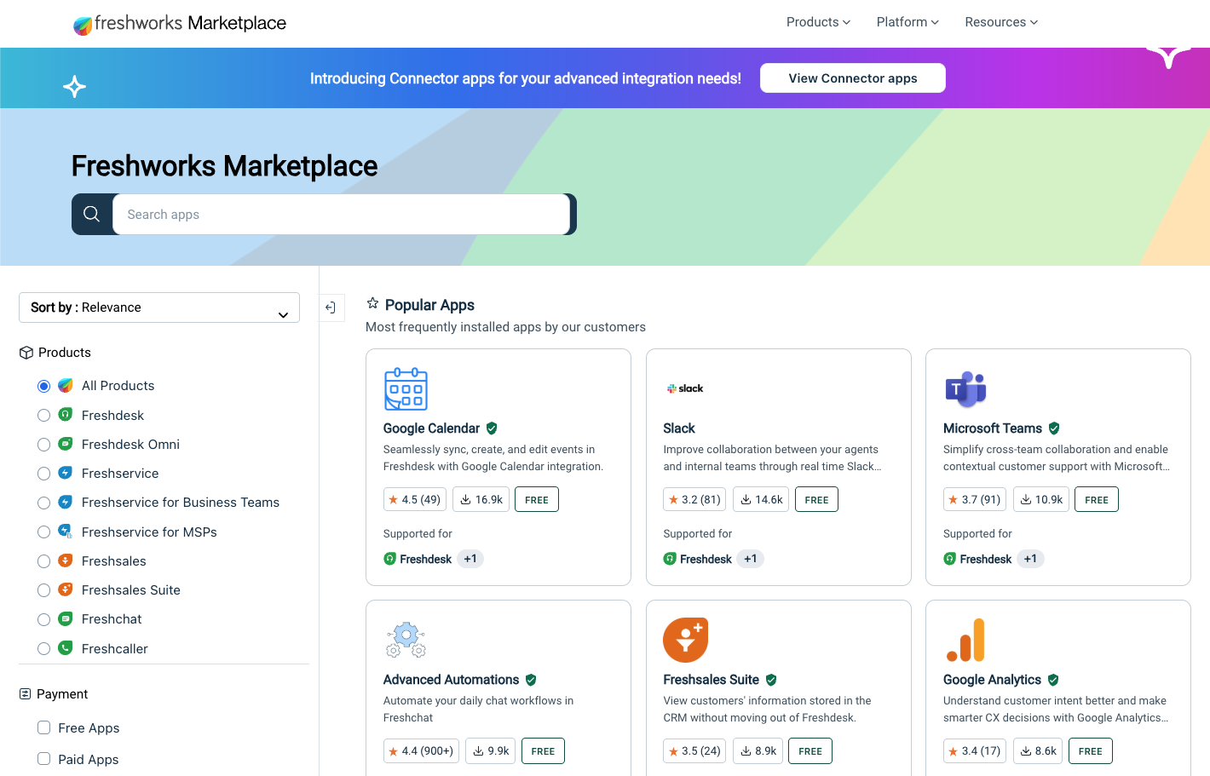This screenshot has height=776, width=1210.
Task: Select the Freshservice for MSPs radio button
Action: coord(43,532)
